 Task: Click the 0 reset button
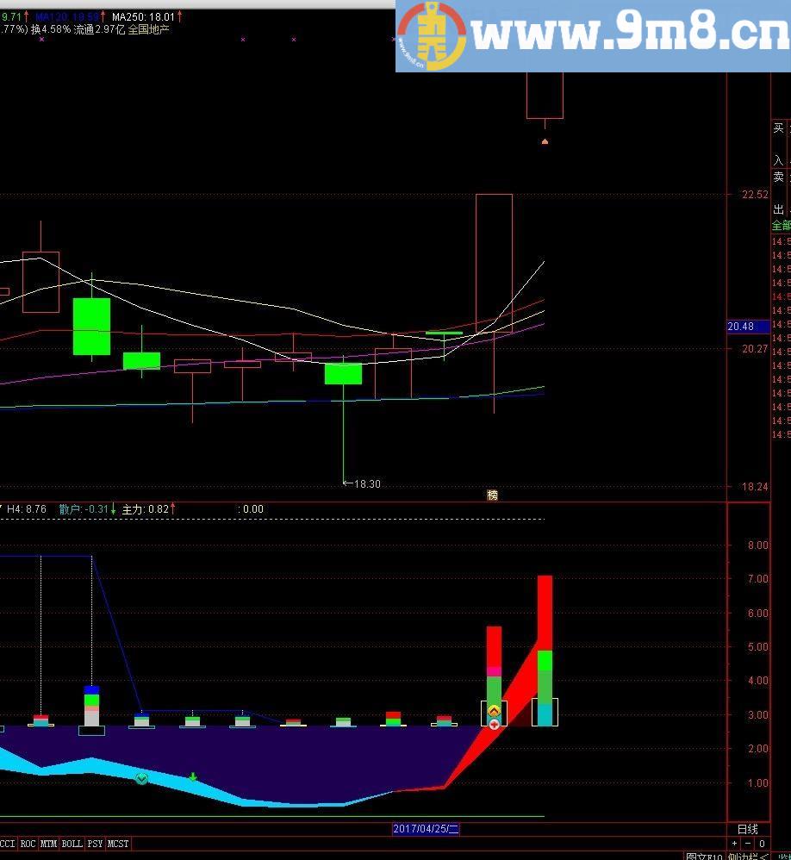point(762,844)
